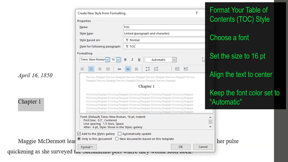Select Align Right paragraph icon

[100, 69]
